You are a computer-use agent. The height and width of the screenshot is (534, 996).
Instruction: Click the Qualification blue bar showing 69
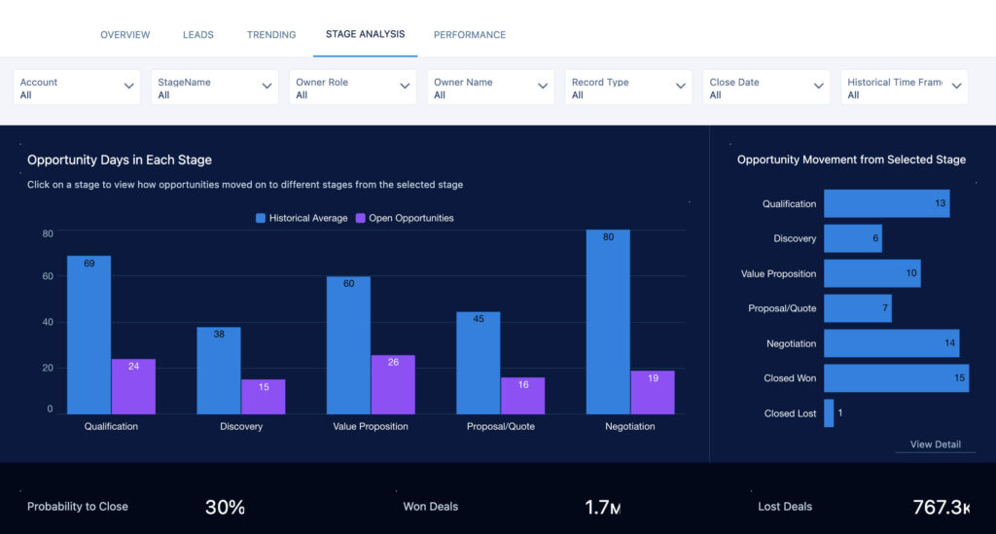tap(89, 336)
